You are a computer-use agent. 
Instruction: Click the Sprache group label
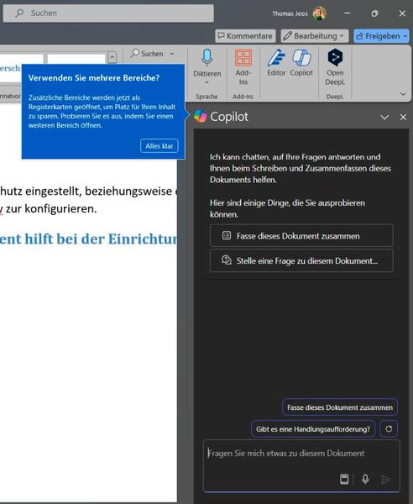click(x=206, y=97)
